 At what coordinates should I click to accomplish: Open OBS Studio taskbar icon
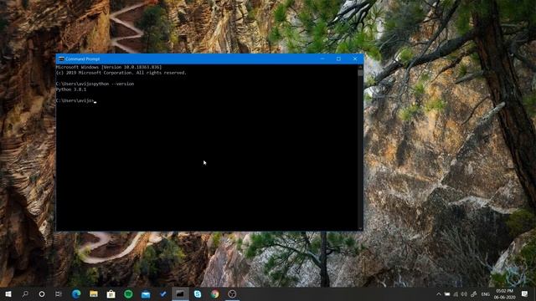tap(232, 293)
